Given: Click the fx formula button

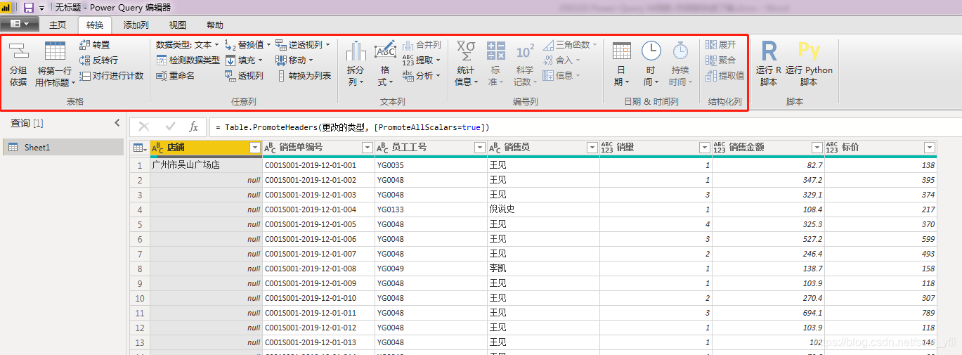Looking at the screenshot, I should (194, 127).
